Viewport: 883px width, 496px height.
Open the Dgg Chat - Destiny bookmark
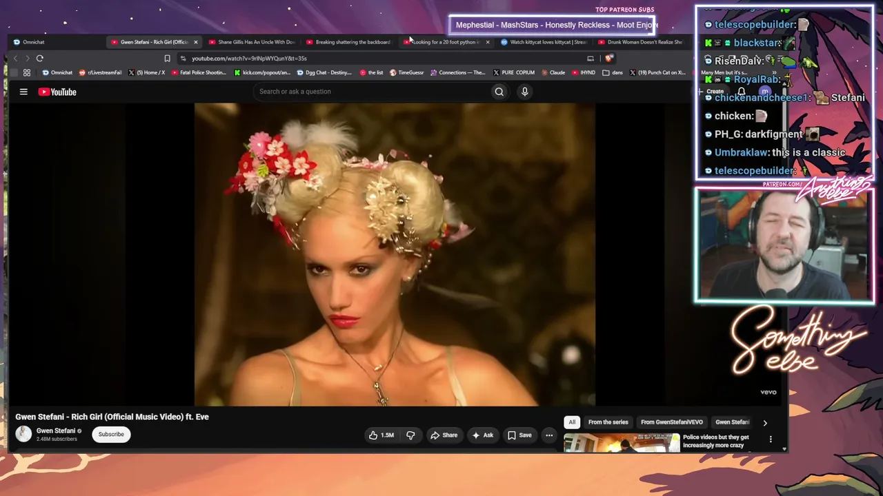[324, 72]
